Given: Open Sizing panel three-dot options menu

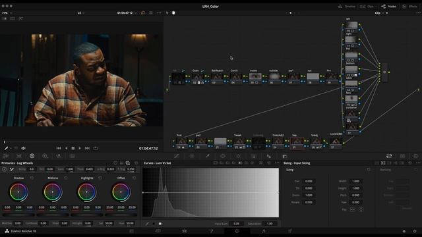Looking at the screenshot, I should [x=418, y=163].
